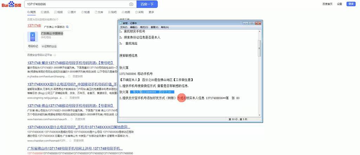The width and height of the screenshot is (360, 155).
Task: Click 百度快照 under the xingming.net result
Action: point(75,98)
